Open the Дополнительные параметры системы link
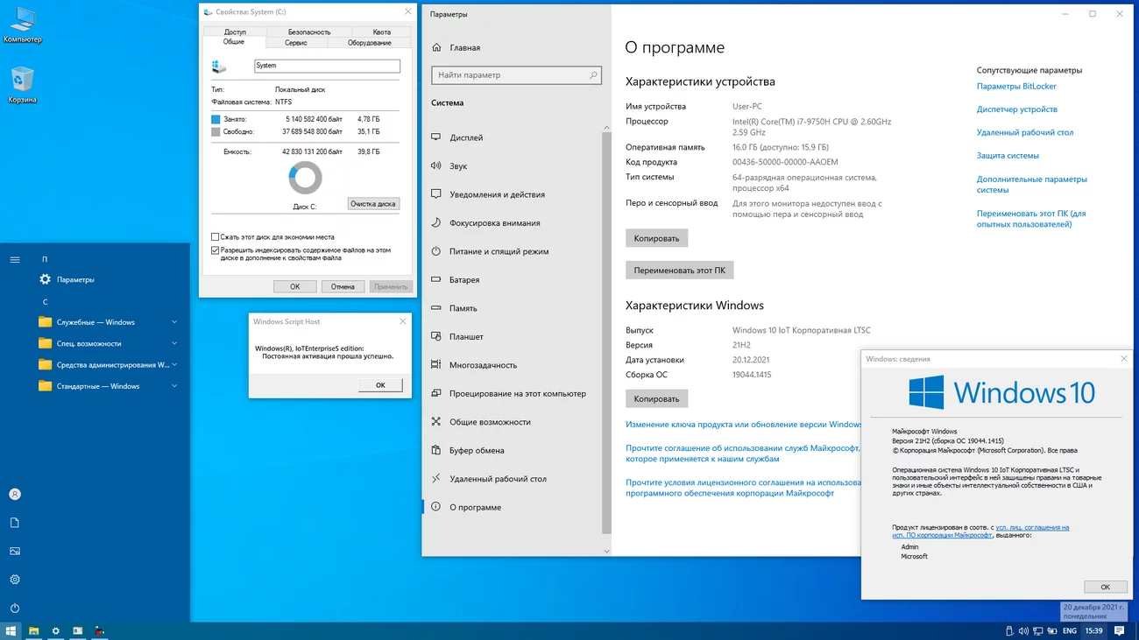Screen dimensions: 1139x640 coord(1032,184)
